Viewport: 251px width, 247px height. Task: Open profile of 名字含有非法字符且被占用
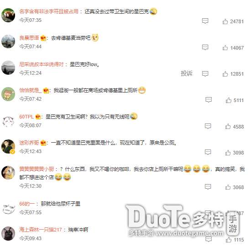pos(49,11)
